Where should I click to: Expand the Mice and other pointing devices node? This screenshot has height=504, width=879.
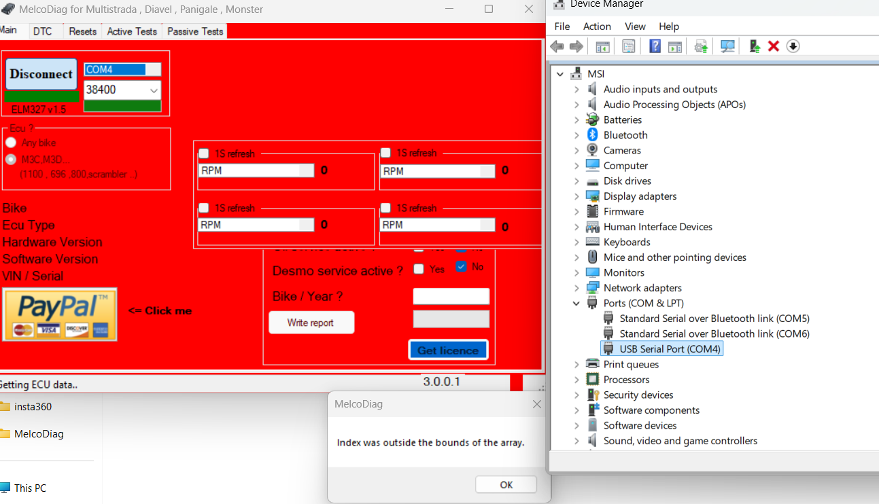576,257
